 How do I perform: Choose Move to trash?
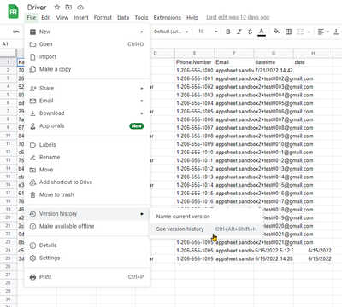(87, 195)
